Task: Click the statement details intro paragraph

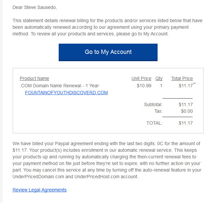Action: pyautogui.click(x=107, y=27)
